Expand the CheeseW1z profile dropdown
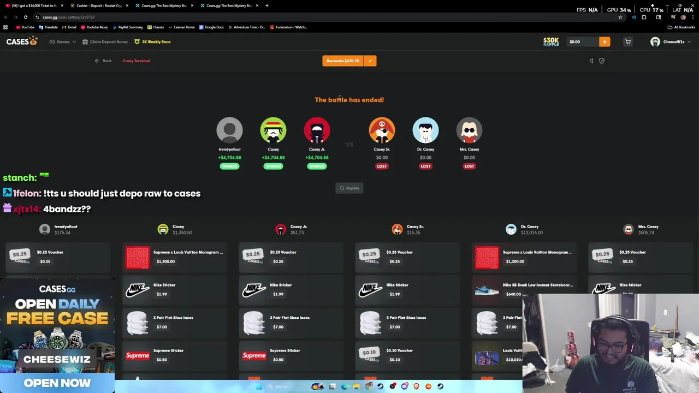 [x=671, y=41]
